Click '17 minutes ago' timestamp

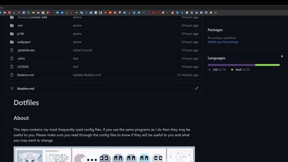[188, 75]
